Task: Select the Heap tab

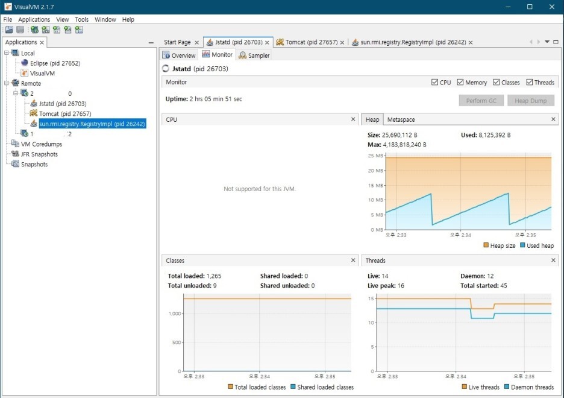Action: point(372,119)
